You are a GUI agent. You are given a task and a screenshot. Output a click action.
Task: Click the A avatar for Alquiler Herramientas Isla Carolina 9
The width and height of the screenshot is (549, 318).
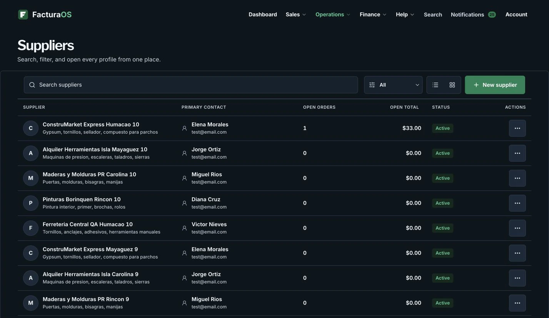[31, 278]
